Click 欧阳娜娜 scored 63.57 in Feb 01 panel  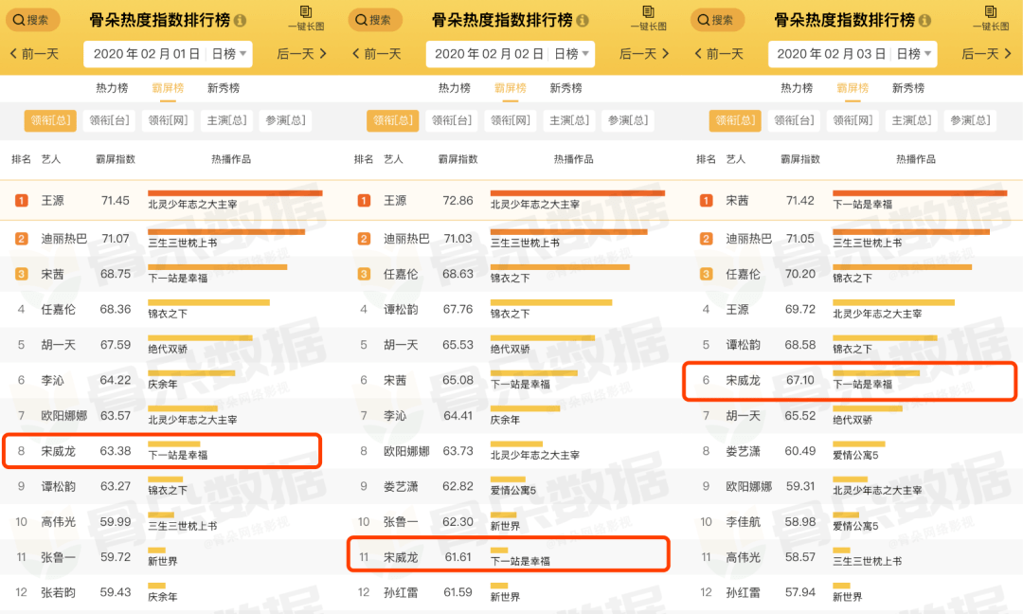[64, 416]
